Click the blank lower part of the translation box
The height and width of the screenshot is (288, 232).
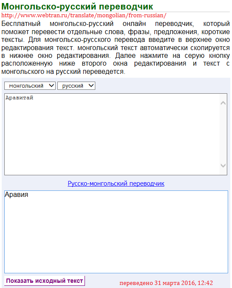pos(116,239)
